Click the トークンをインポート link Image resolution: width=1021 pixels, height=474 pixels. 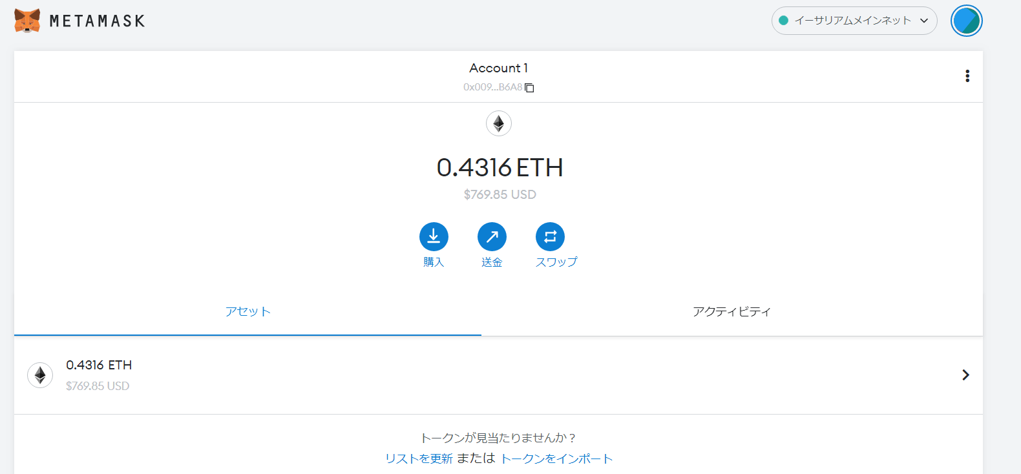556,459
